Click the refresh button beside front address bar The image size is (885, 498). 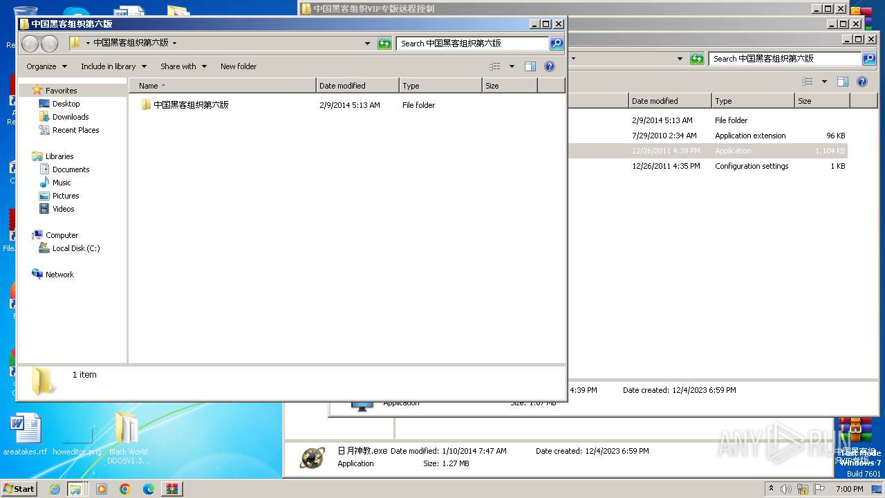point(384,43)
